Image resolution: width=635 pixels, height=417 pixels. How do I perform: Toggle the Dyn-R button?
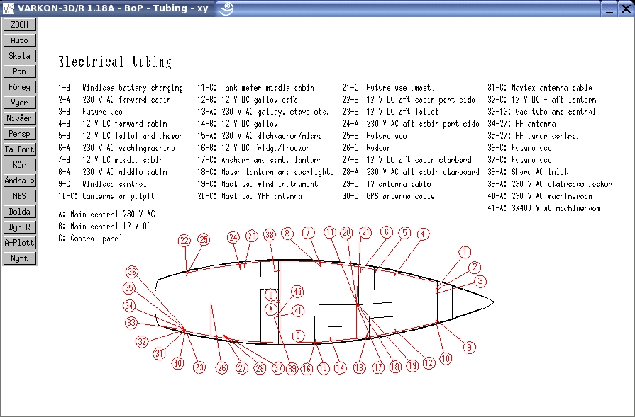(19, 227)
